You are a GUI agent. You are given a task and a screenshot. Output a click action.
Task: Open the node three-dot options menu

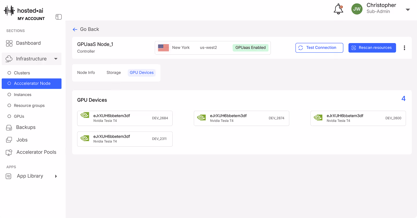404,48
